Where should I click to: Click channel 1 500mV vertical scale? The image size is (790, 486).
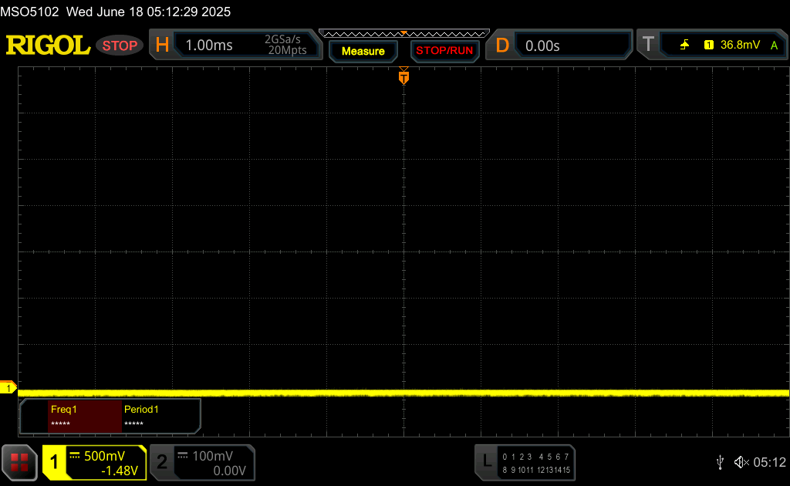(104, 456)
